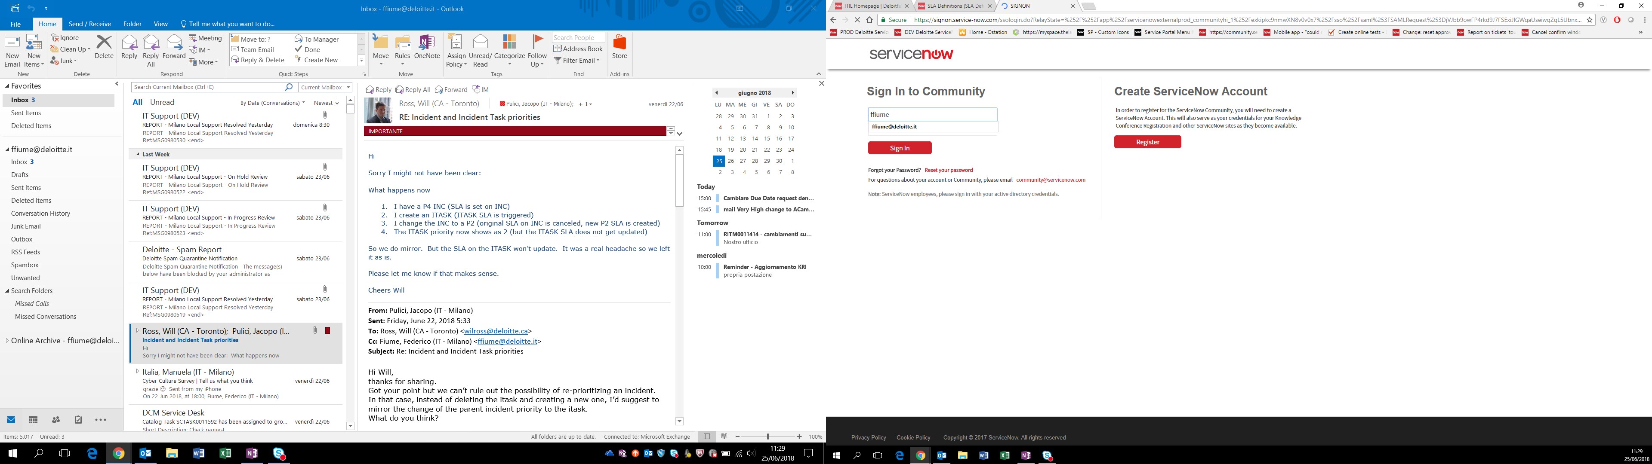This screenshot has width=1652, height=464.
Task: Switch to Tasks view in navigation bar
Action: coord(78,420)
